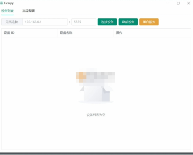This screenshot has height=155, width=193.
Task: Open the 高级配置 tab
Action: coord(29,11)
